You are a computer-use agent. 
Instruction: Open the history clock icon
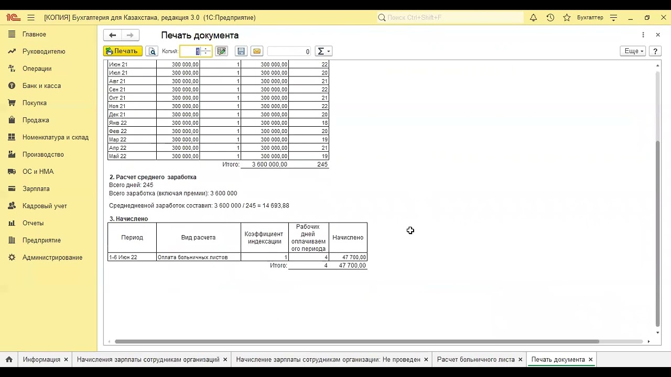click(550, 17)
